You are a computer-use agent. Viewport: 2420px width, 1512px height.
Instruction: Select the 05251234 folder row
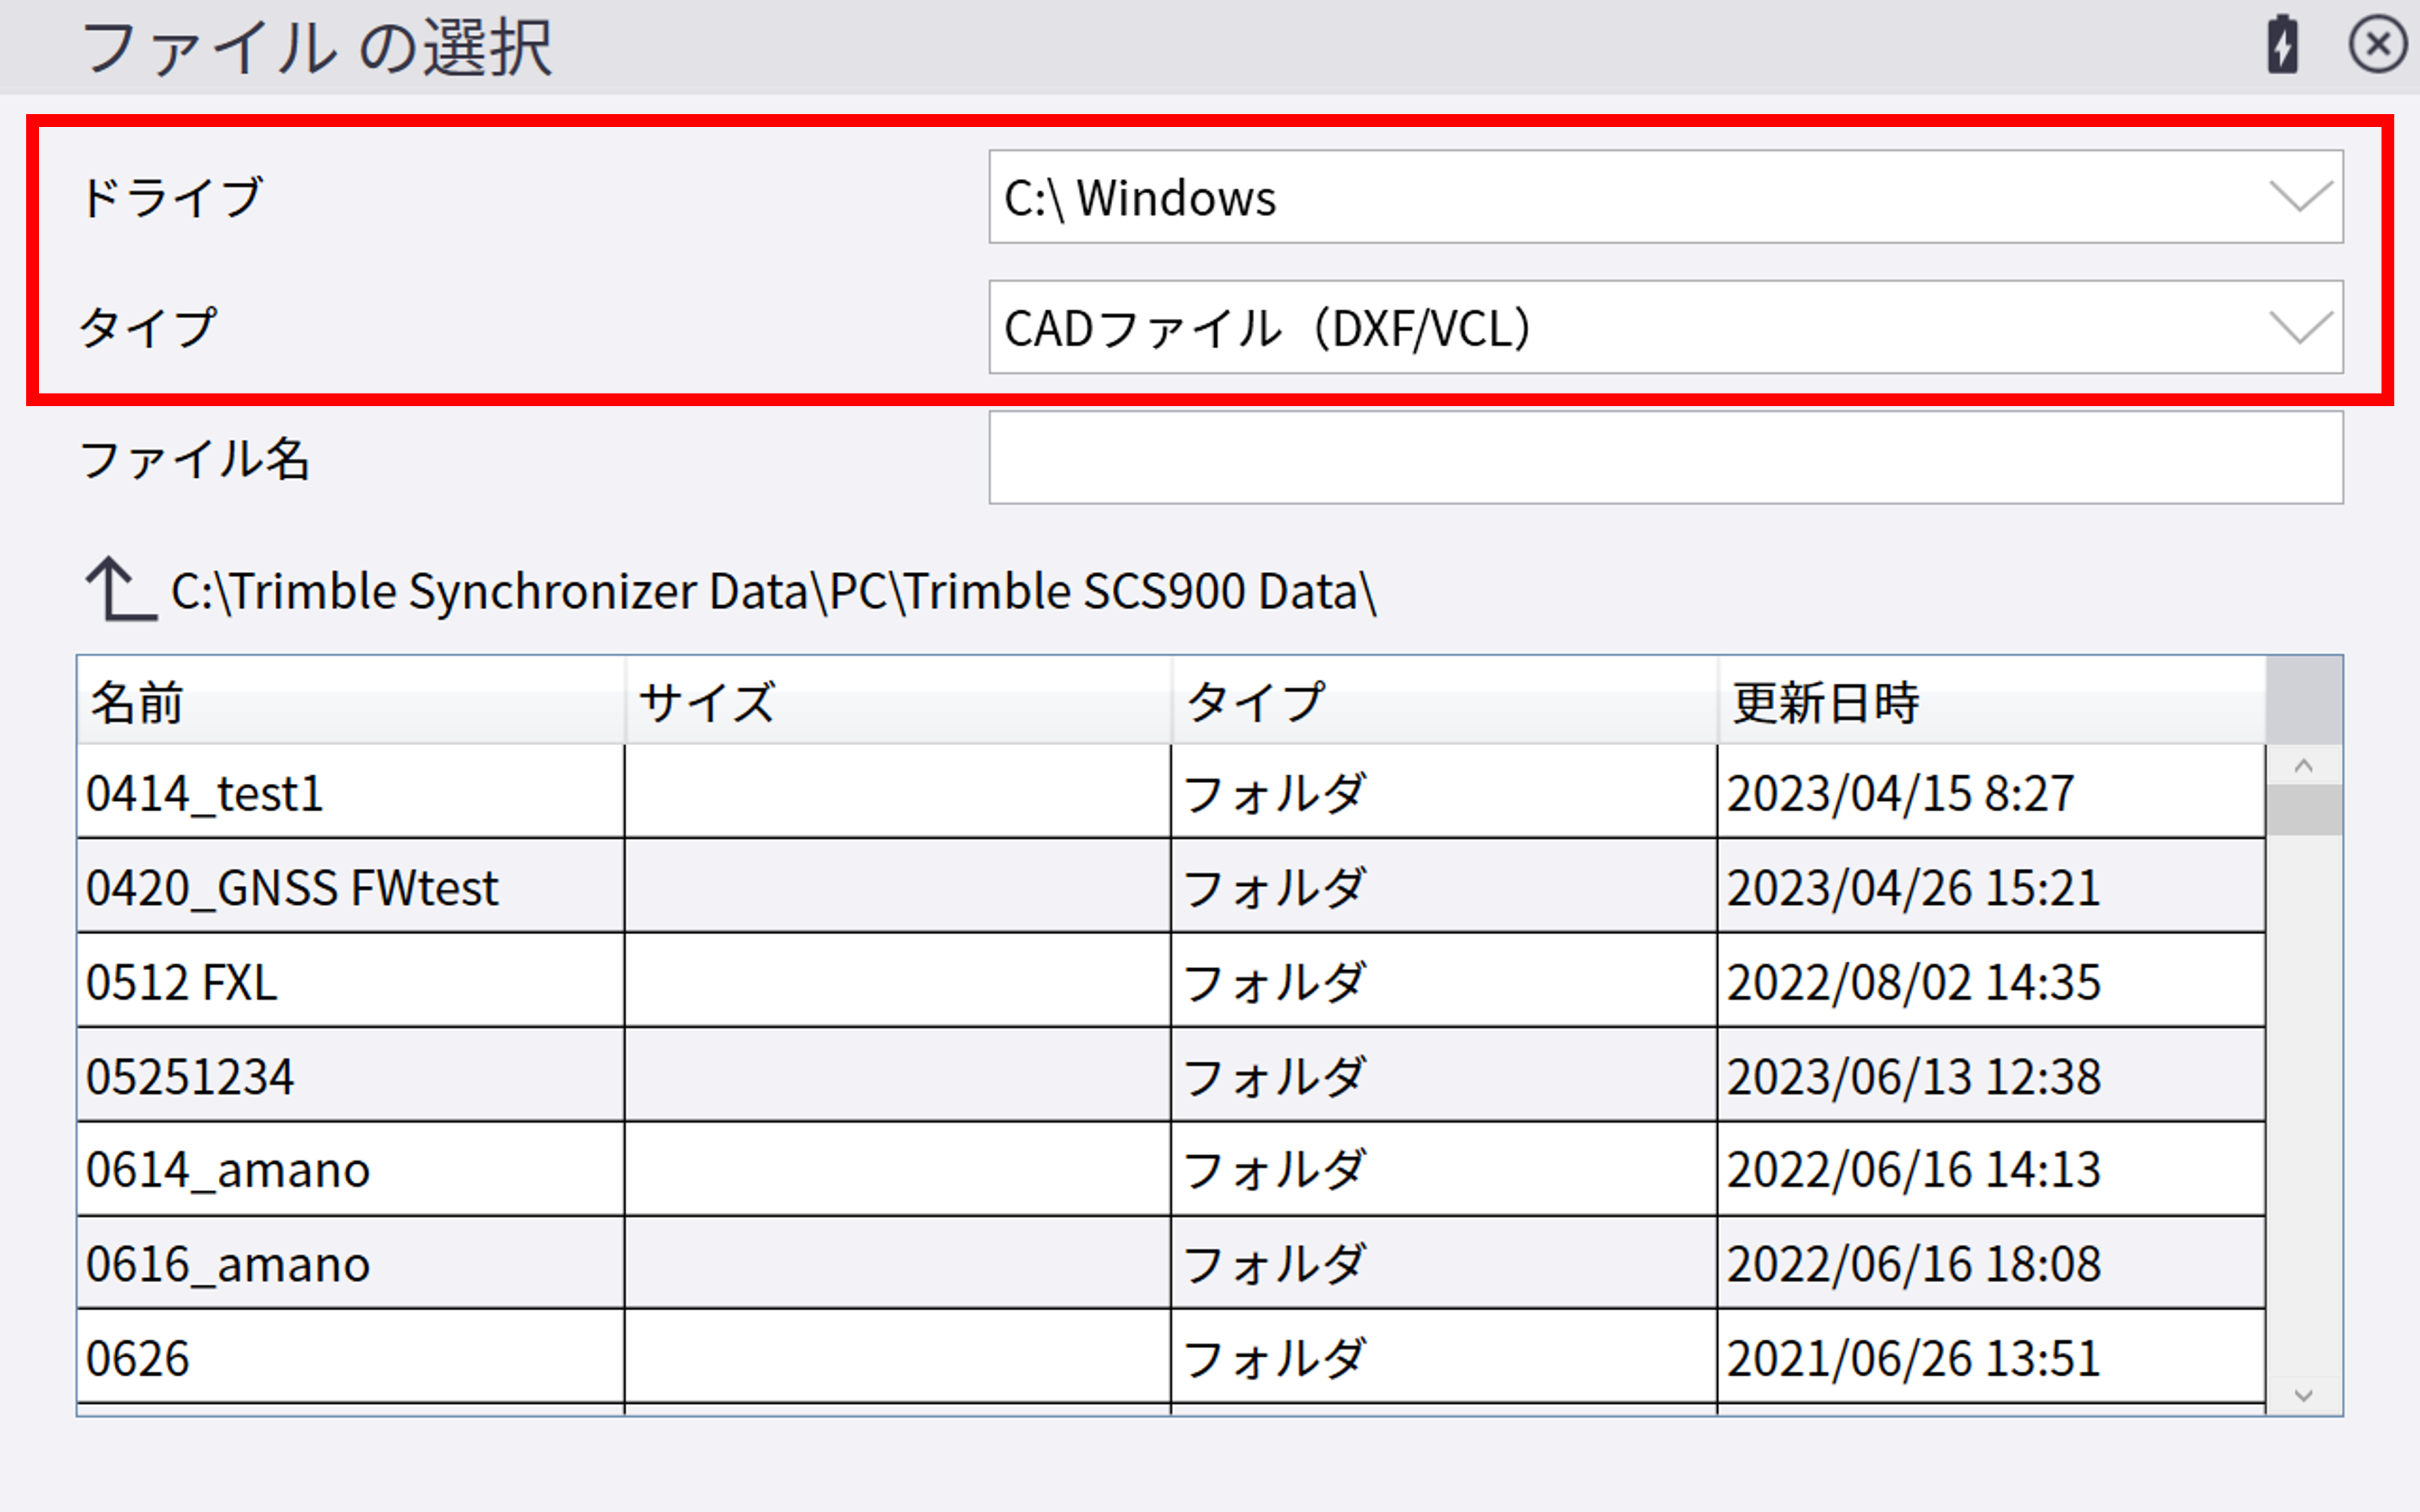(x=190, y=1077)
